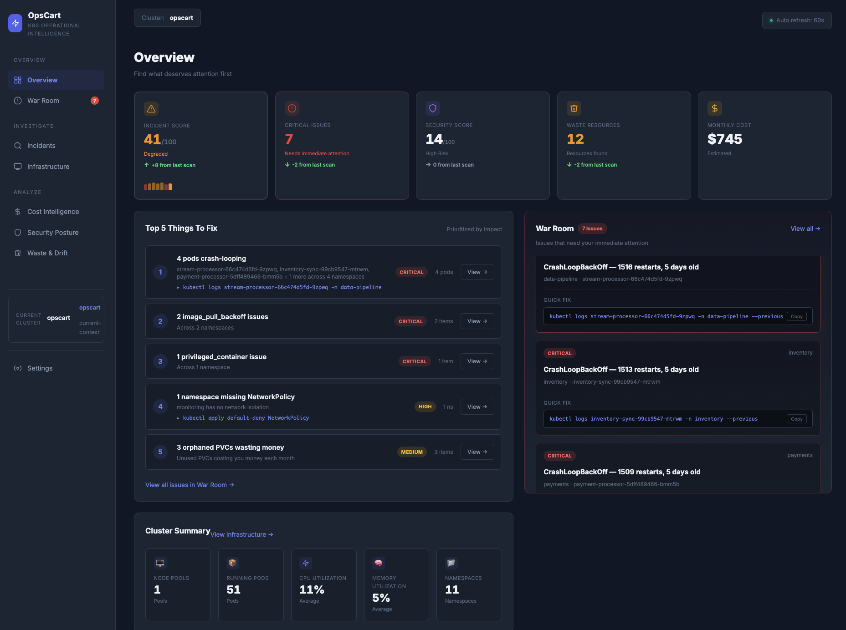Viewport: 846px width, 630px height.
Task: Click View for privileged_container issue
Action: point(477,361)
